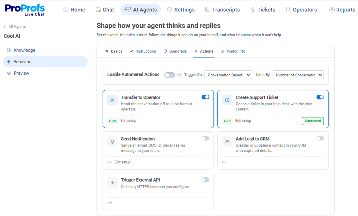The image size is (358, 216).
Task: Click the ON status badge under Transfer to Operator
Action: pyautogui.click(x=112, y=121)
